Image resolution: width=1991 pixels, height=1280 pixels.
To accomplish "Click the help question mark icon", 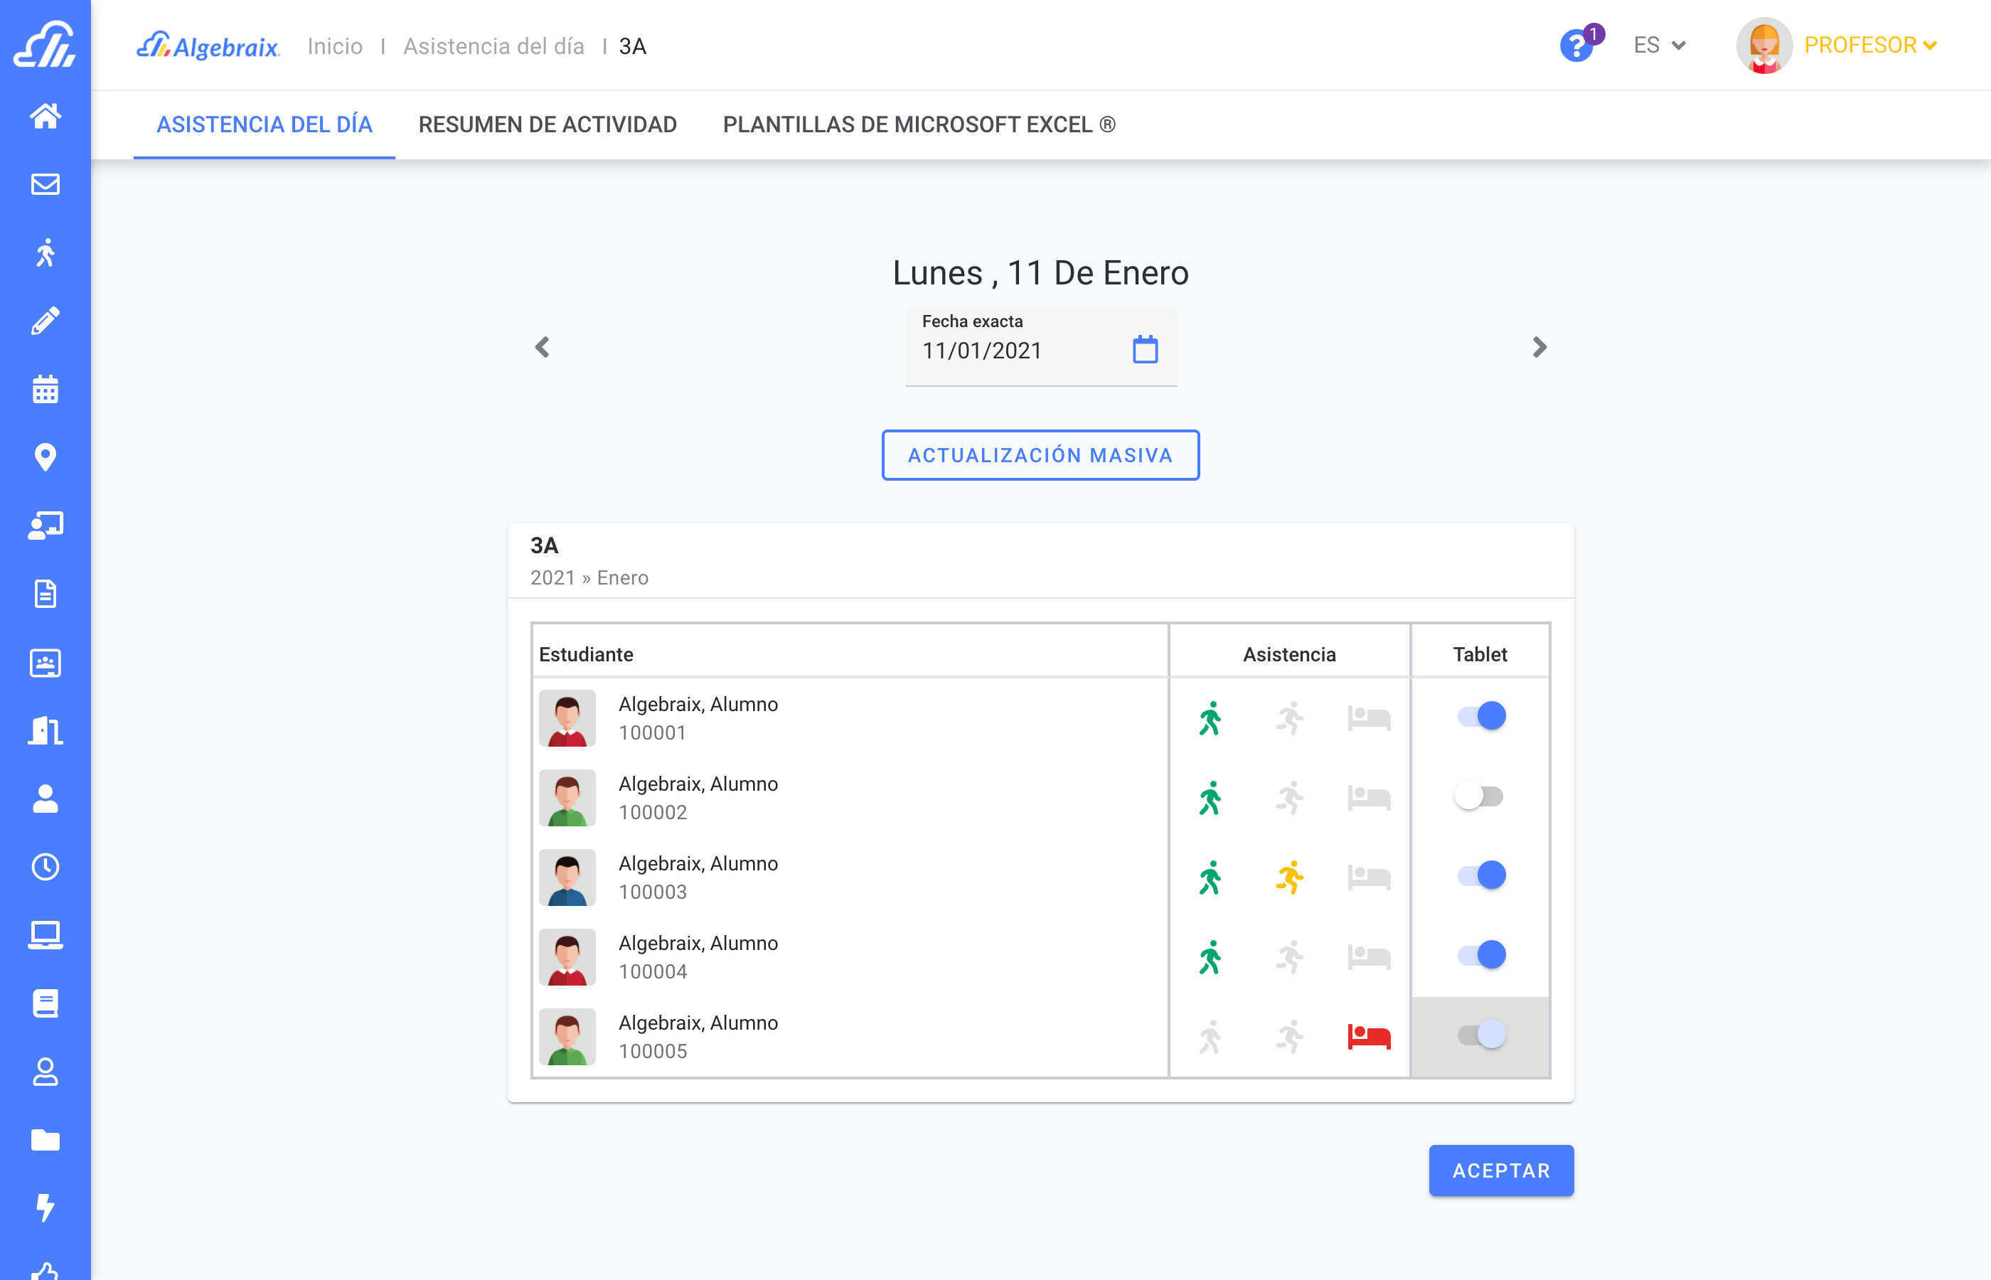I will coord(1576,46).
